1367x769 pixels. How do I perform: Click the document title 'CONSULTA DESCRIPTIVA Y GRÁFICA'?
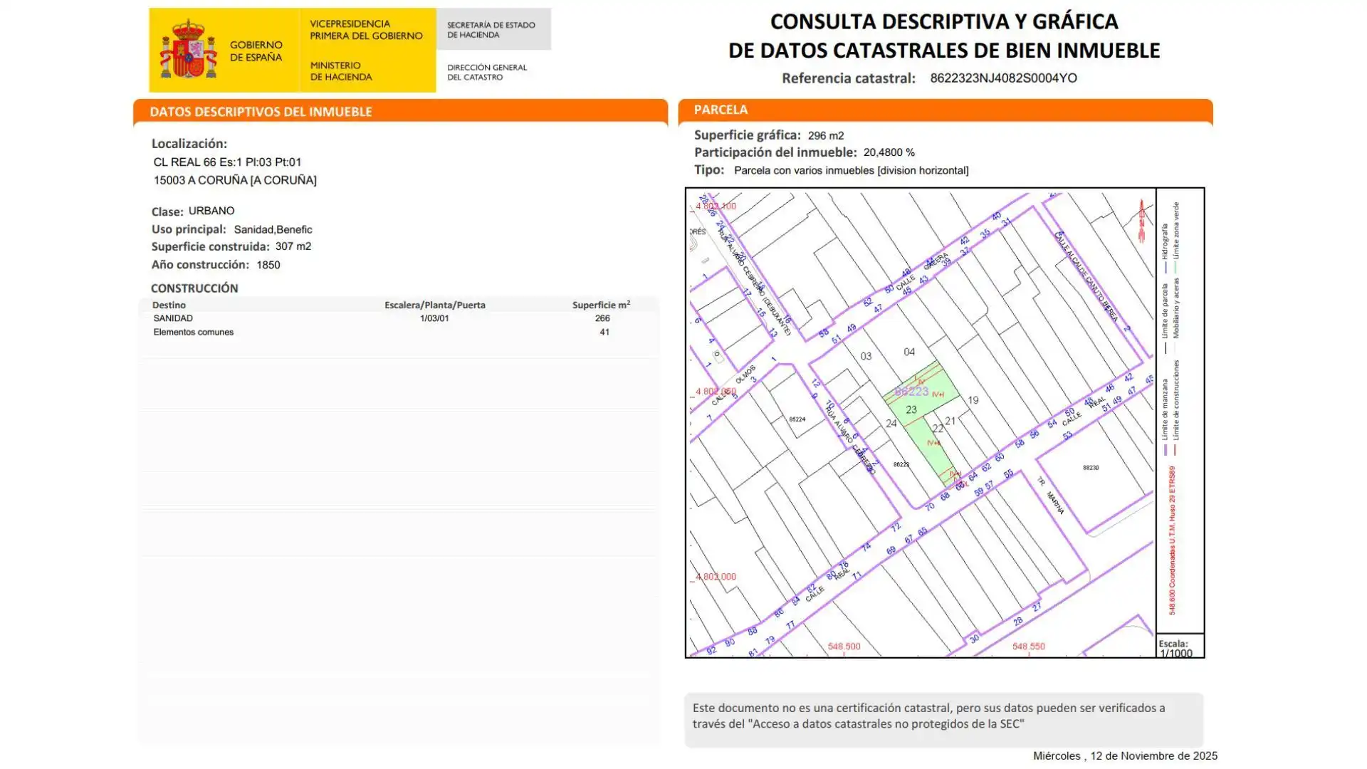(x=944, y=21)
